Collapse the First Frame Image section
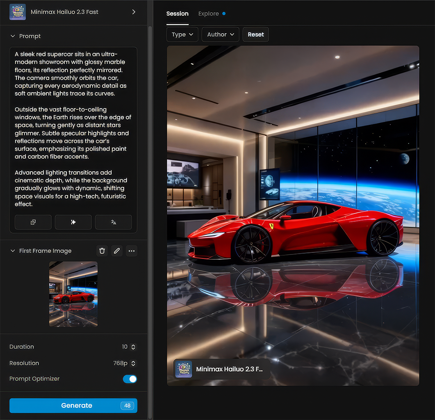435x420 pixels. (x=13, y=251)
